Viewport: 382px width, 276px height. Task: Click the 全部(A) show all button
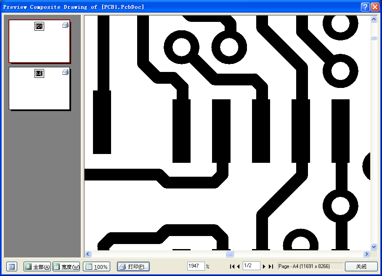[37, 266]
